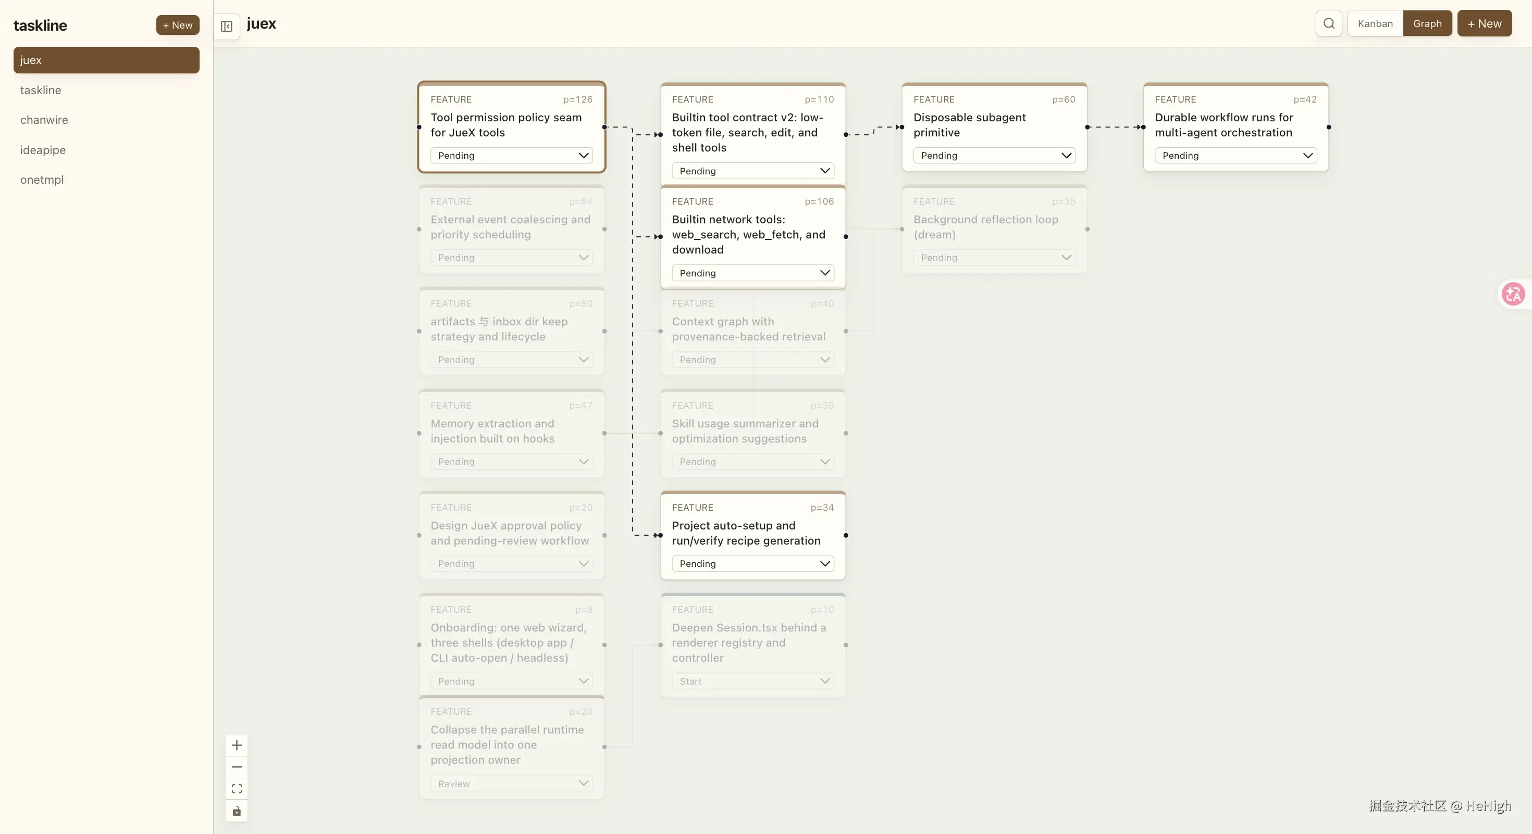Open status dropdown of Durable workflow runs

1236,156
